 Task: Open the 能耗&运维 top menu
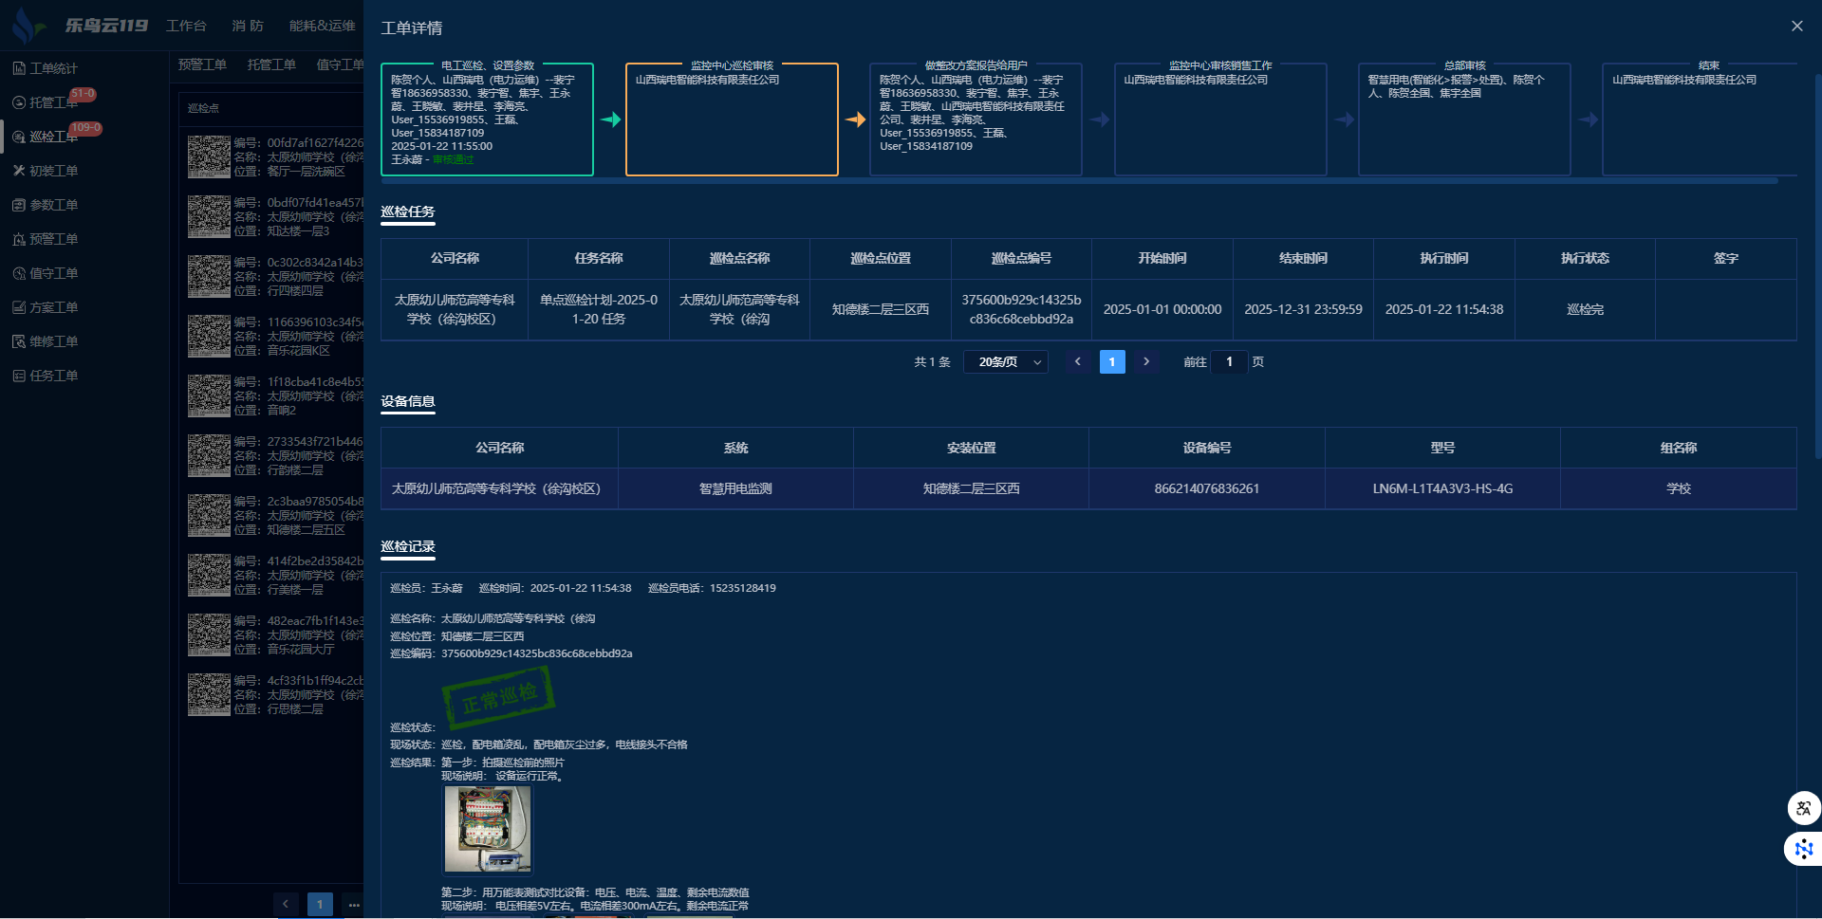click(x=322, y=26)
